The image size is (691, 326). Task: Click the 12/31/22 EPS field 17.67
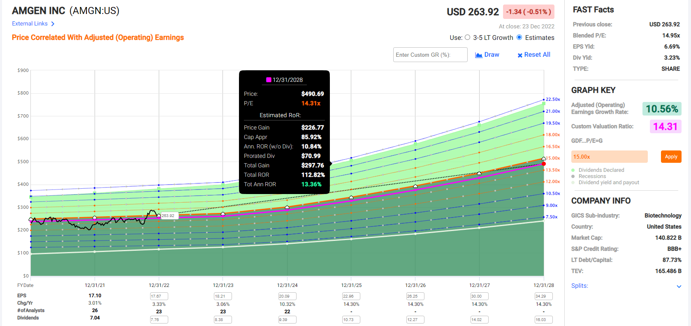click(x=159, y=296)
